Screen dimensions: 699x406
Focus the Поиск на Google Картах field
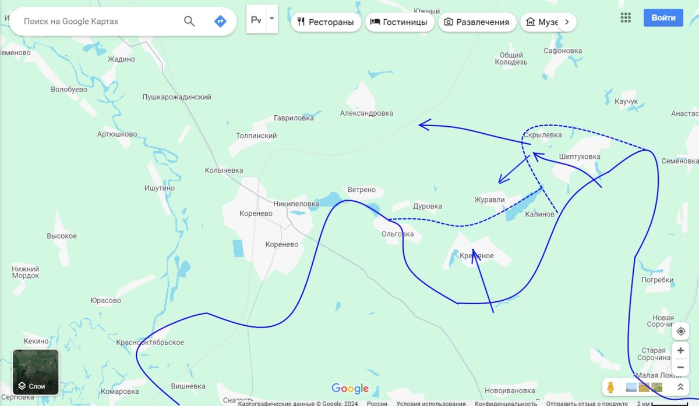pyautogui.click(x=96, y=22)
